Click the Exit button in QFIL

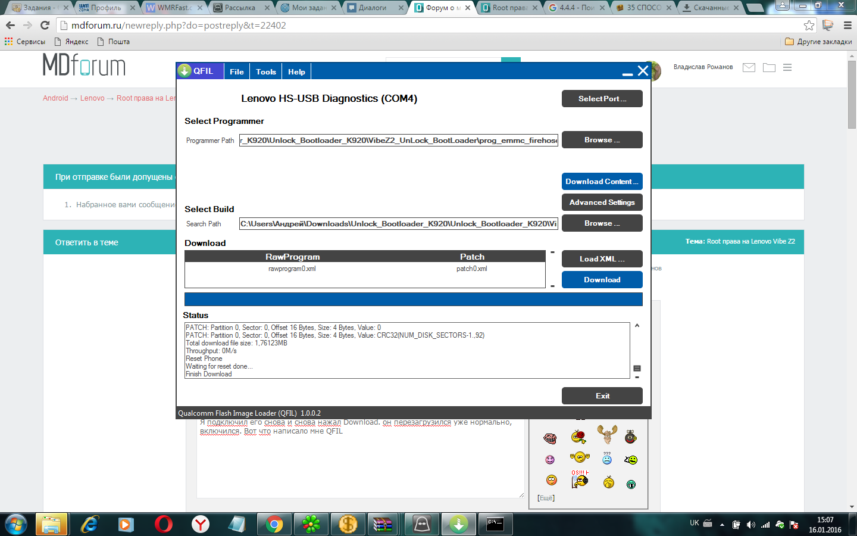coord(602,396)
